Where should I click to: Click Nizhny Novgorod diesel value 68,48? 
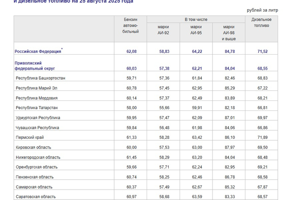tap(262, 157)
